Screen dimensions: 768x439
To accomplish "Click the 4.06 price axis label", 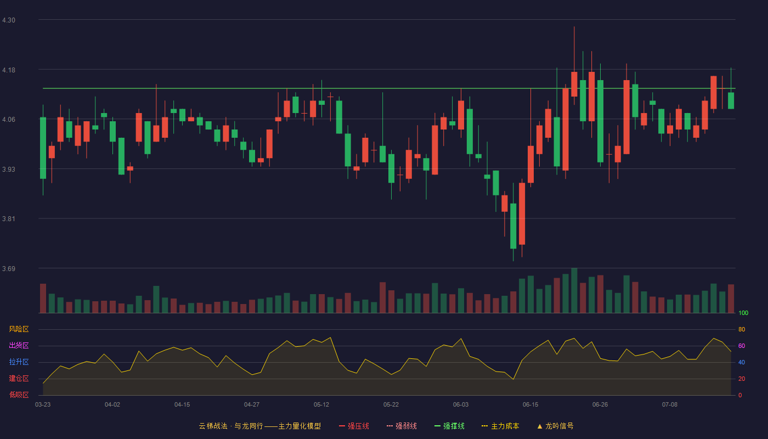I will tap(9, 120).
